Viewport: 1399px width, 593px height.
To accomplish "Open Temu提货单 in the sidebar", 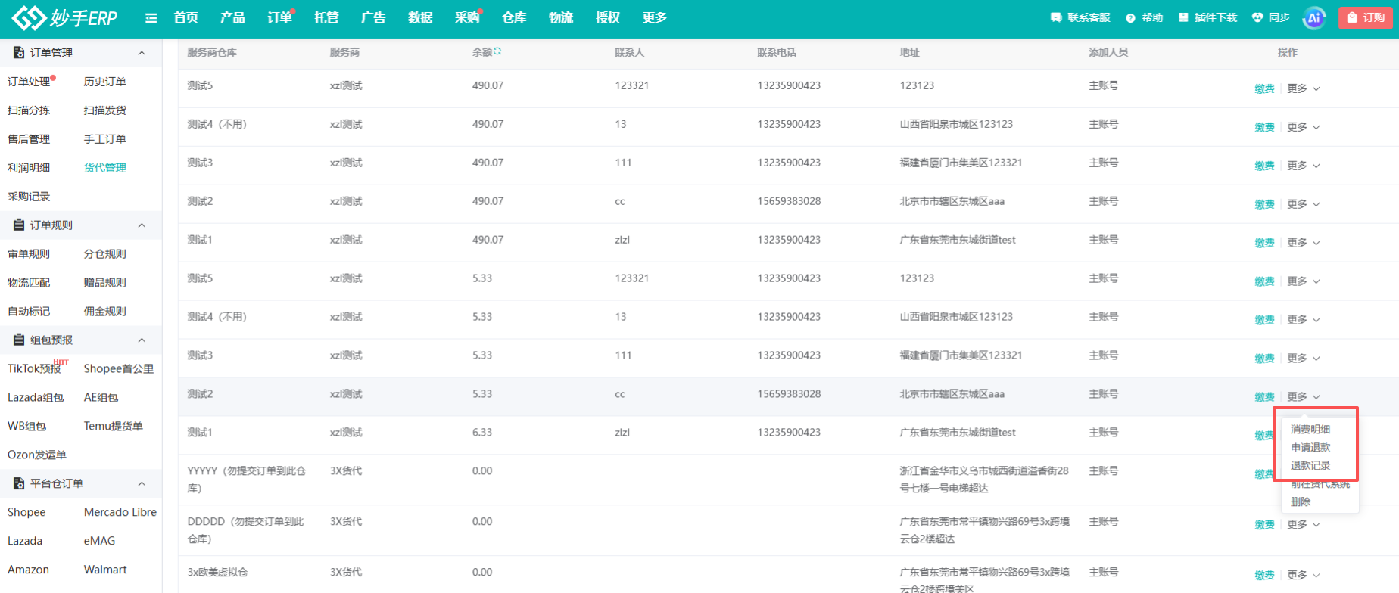I will point(114,427).
